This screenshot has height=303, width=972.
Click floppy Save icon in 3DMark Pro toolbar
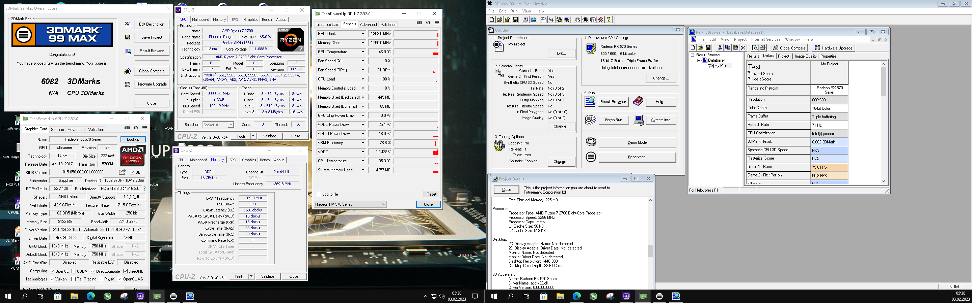pos(515,20)
